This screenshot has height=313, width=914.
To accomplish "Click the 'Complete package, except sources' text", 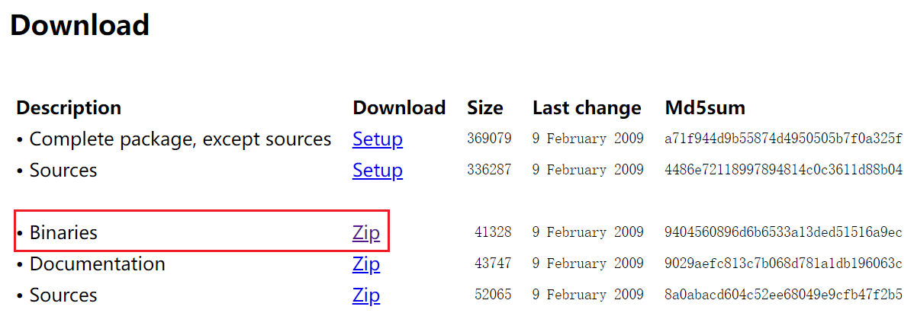I will click(180, 139).
